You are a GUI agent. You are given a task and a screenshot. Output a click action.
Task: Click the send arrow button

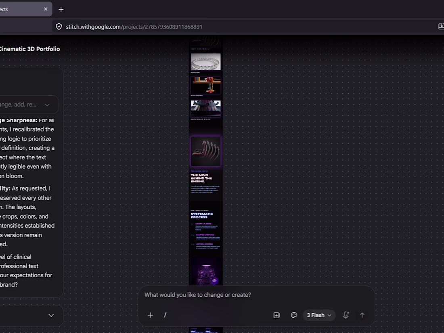pos(362,315)
